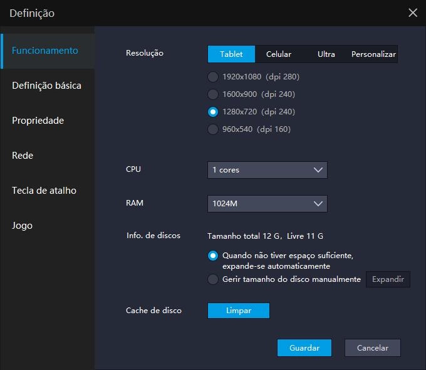426x370 pixels.
Task: Click Limpar to clear disk cache
Action: [x=238, y=311]
